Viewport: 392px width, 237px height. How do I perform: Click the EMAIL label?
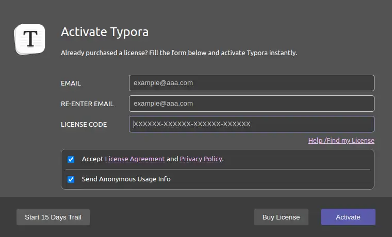[71, 83]
